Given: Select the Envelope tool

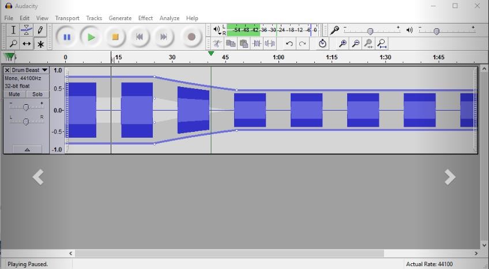Looking at the screenshot, I should 27,30.
